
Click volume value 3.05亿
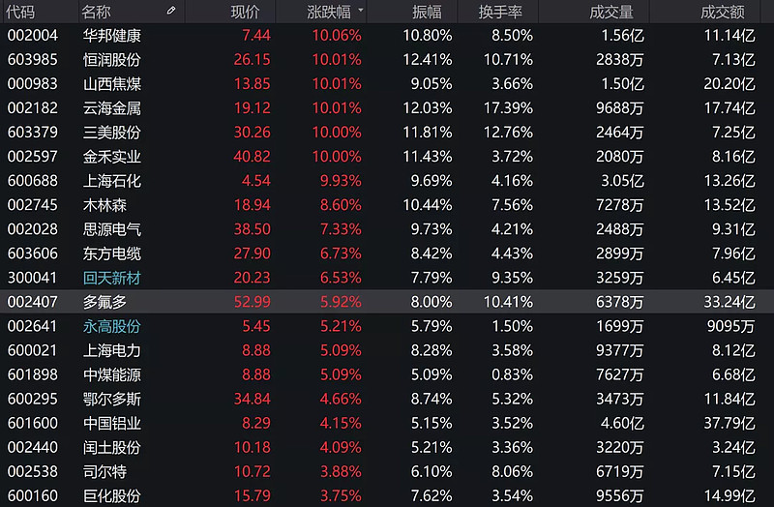tap(622, 181)
